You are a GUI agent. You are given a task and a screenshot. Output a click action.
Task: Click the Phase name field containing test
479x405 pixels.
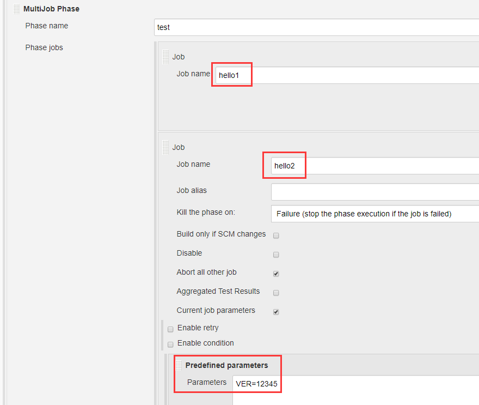316,27
